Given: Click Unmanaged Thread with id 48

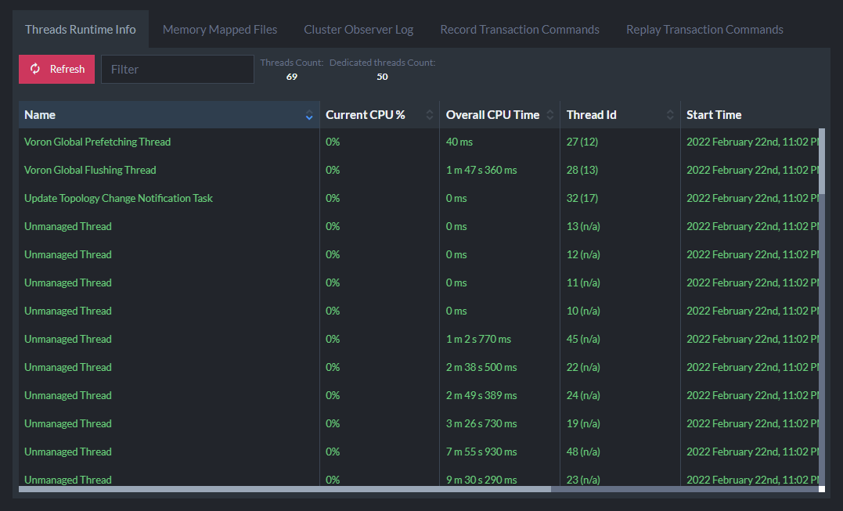Looking at the screenshot, I should (68, 452).
